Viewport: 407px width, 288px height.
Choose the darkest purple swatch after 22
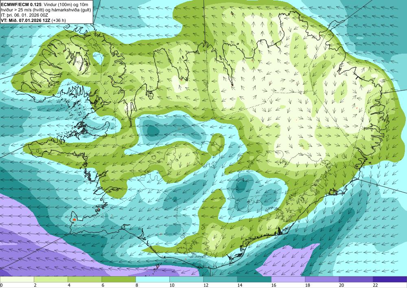point(390,279)
